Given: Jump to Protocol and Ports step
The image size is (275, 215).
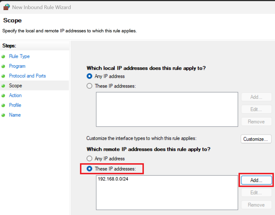Looking at the screenshot, I should tap(27, 76).
